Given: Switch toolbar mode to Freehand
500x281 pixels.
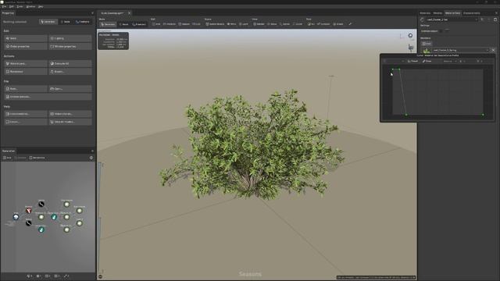Looking at the screenshot, I should (x=139, y=24).
